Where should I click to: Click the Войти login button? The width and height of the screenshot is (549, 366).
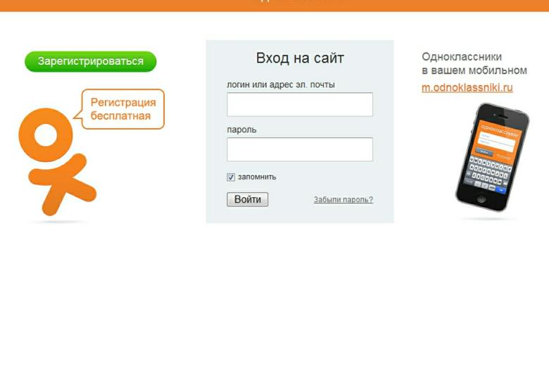(248, 199)
